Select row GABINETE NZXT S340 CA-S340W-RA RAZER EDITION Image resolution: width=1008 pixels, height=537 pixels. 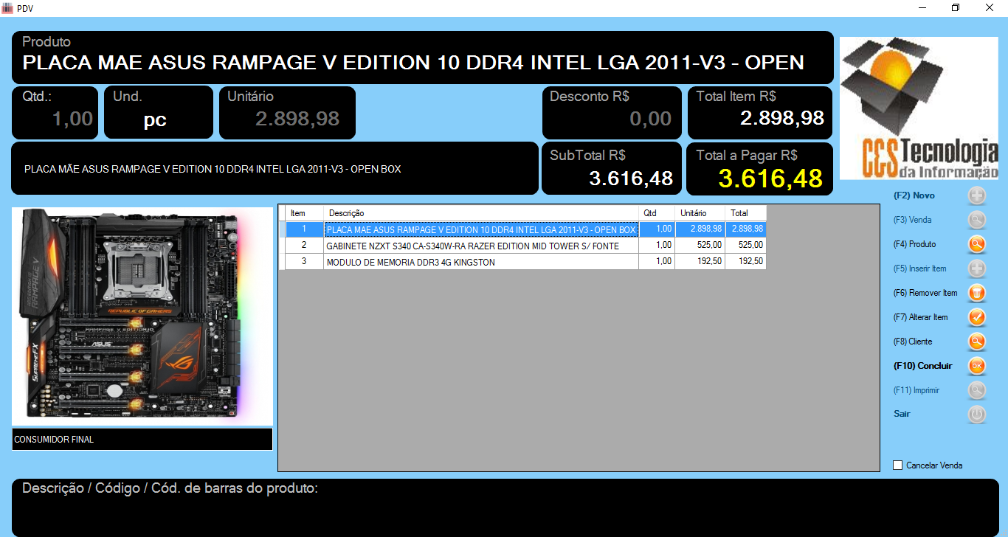[522, 245]
